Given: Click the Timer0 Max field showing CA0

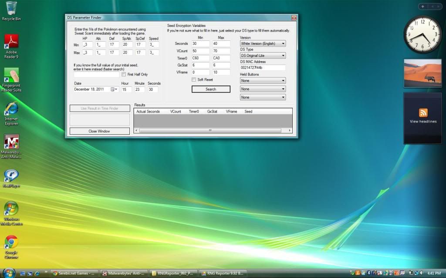Looking at the screenshot, I should point(221,58).
